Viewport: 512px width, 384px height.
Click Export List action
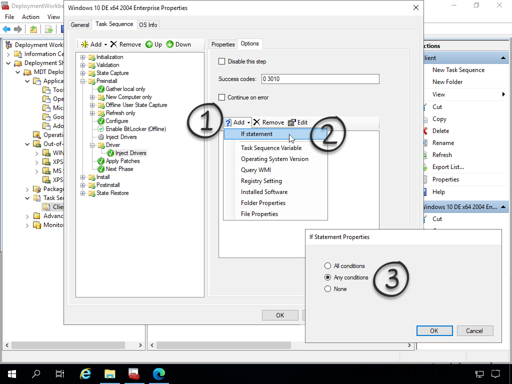pos(448,167)
